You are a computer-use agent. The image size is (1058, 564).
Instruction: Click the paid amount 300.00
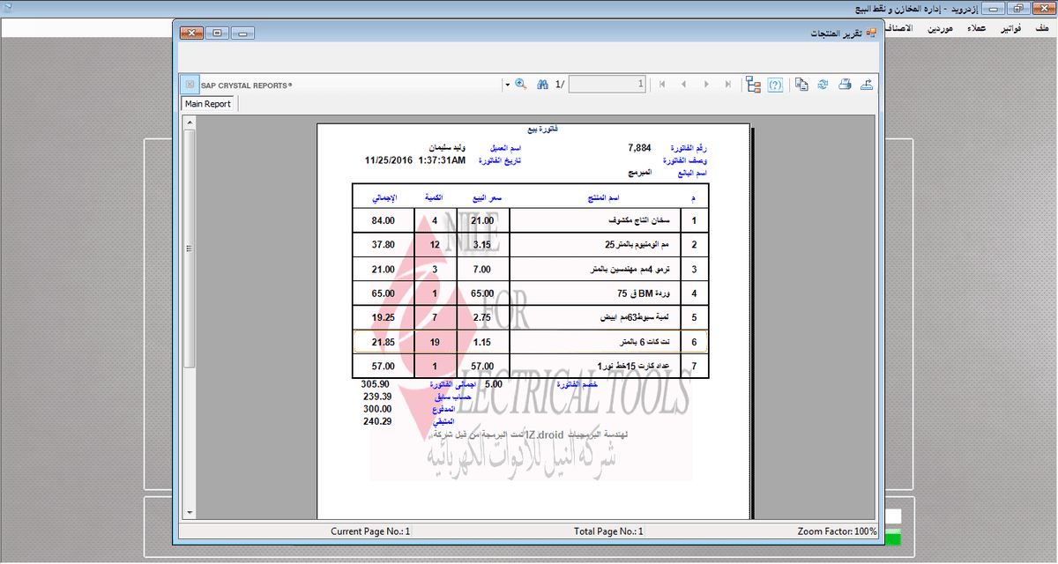tap(376, 410)
